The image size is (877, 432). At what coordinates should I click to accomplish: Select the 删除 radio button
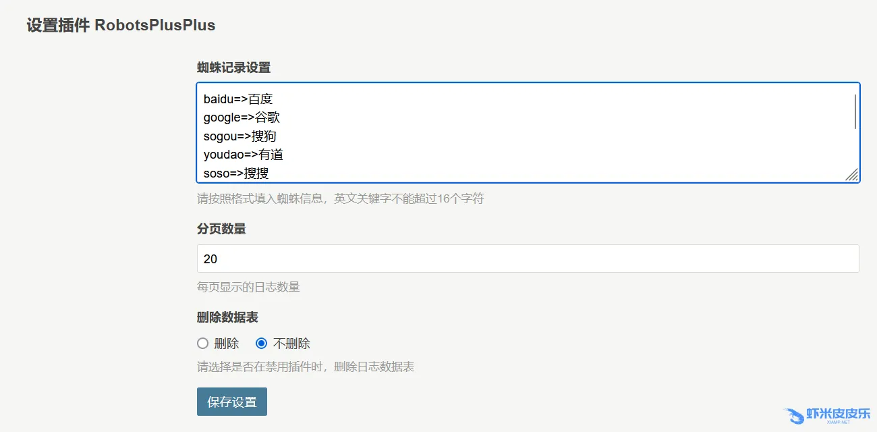[x=202, y=344]
